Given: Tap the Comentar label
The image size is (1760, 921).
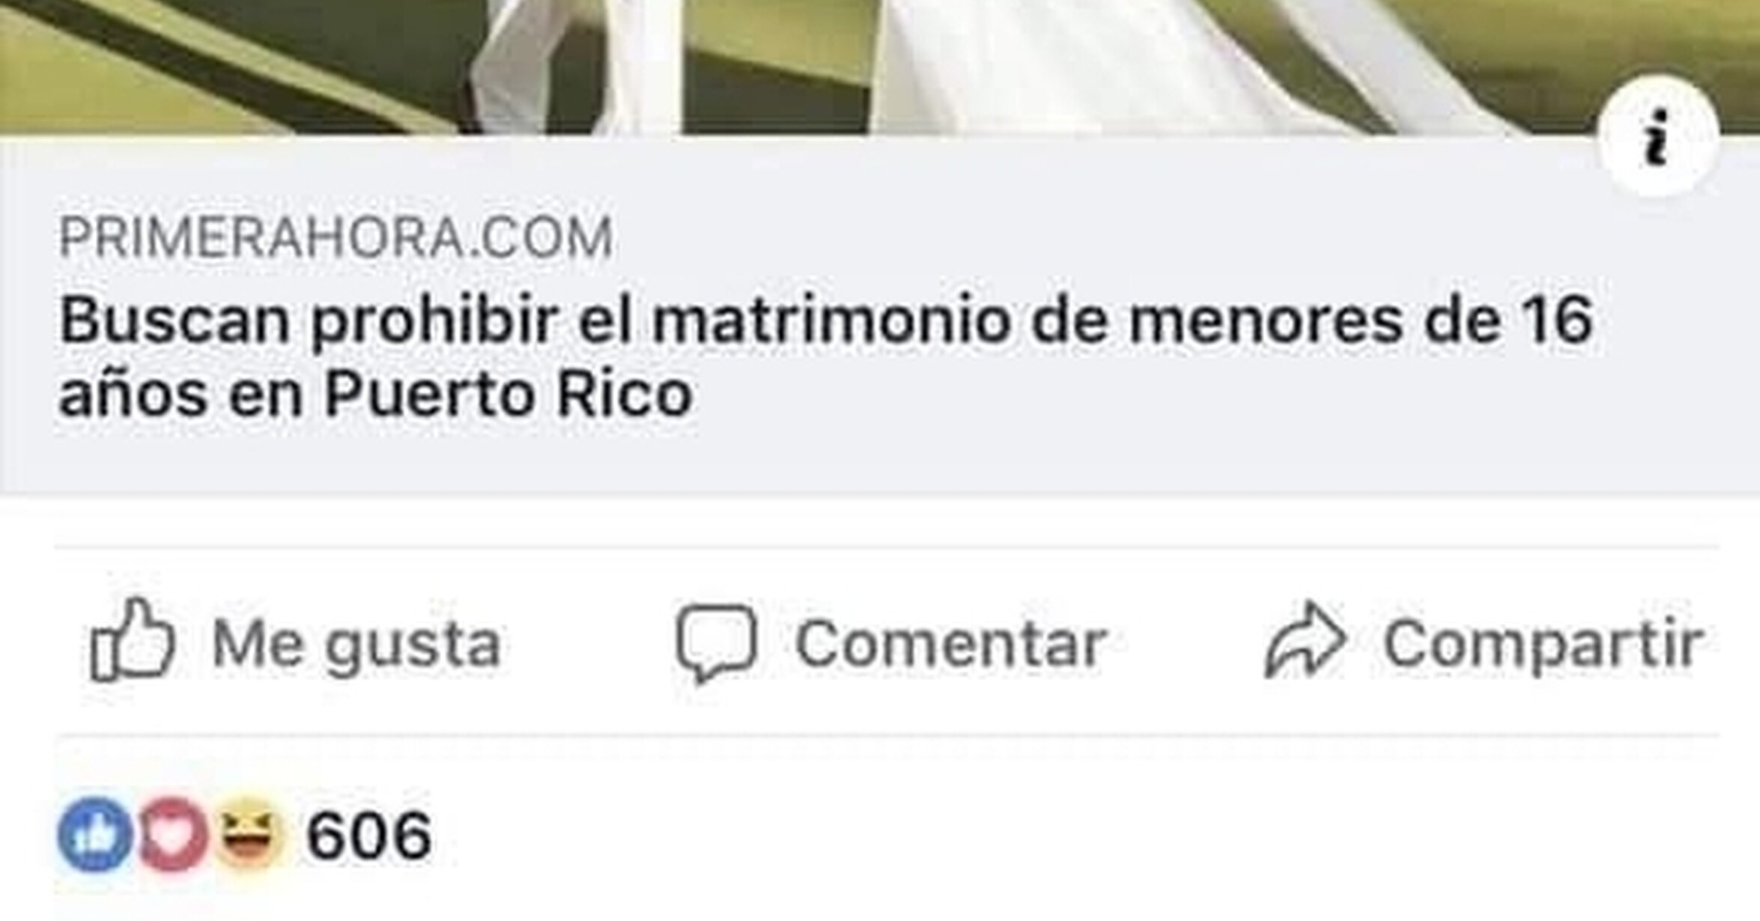Looking at the screenshot, I should [x=951, y=643].
